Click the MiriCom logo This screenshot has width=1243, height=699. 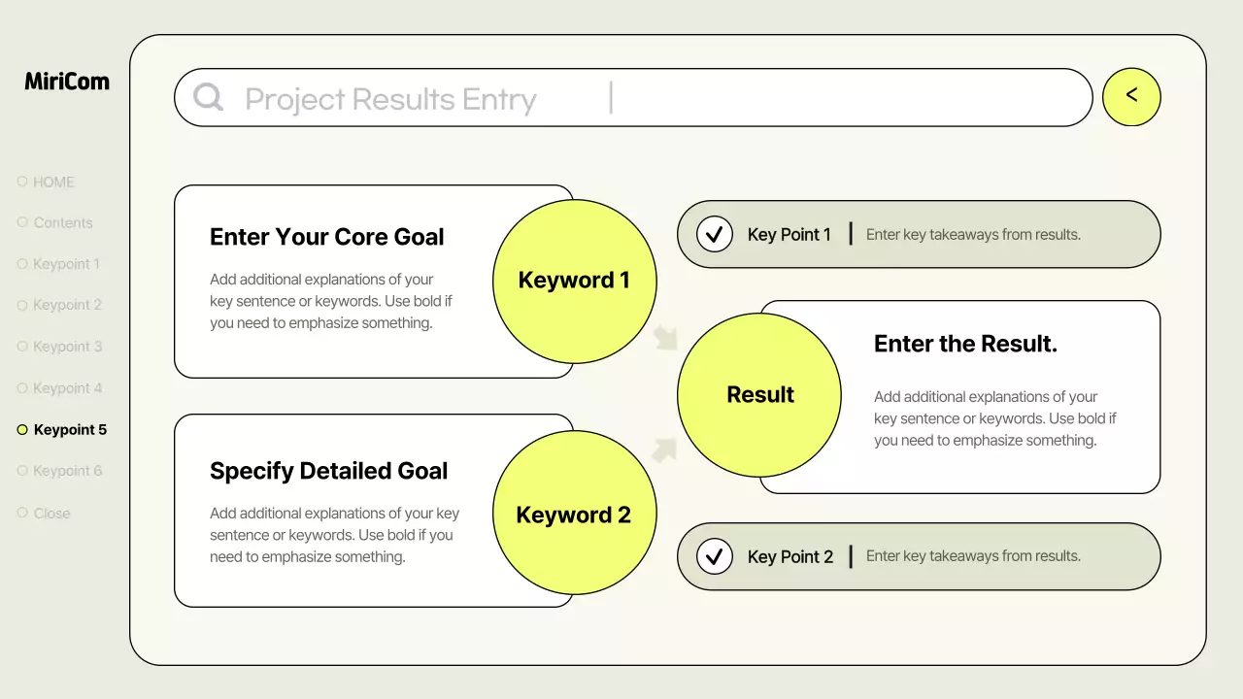(67, 82)
